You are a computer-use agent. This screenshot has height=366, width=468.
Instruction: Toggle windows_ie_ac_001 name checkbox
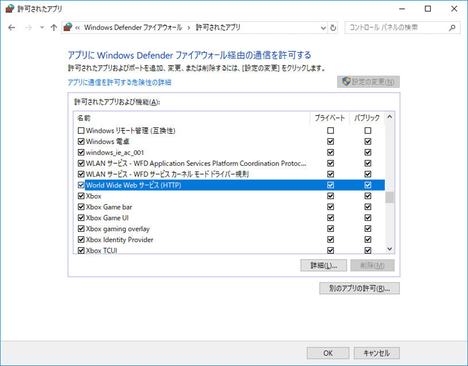[x=81, y=152]
